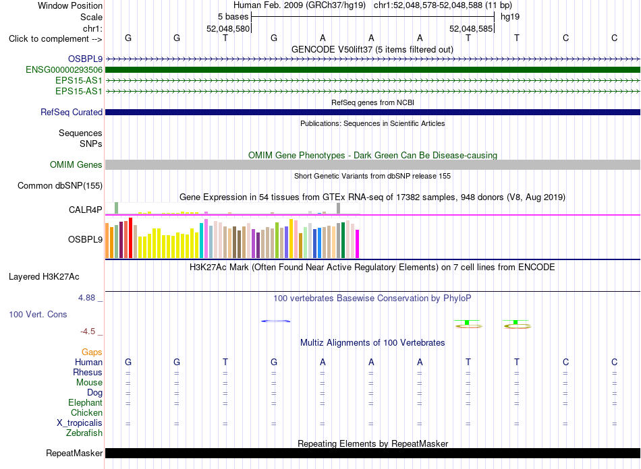Open the OMIM Genes track label
The height and width of the screenshot is (469, 641).
point(76,165)
